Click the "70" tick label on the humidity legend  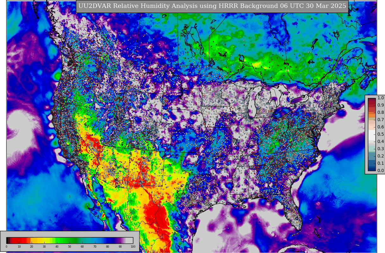tap(95, 247)
